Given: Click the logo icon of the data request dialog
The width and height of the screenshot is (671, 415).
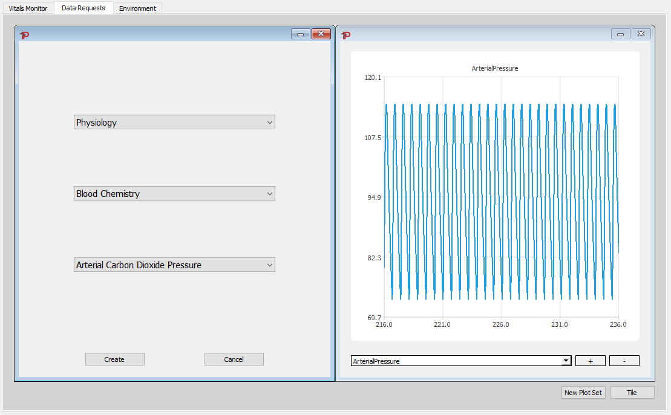Looking at the screenshot, I should point(24,35).
